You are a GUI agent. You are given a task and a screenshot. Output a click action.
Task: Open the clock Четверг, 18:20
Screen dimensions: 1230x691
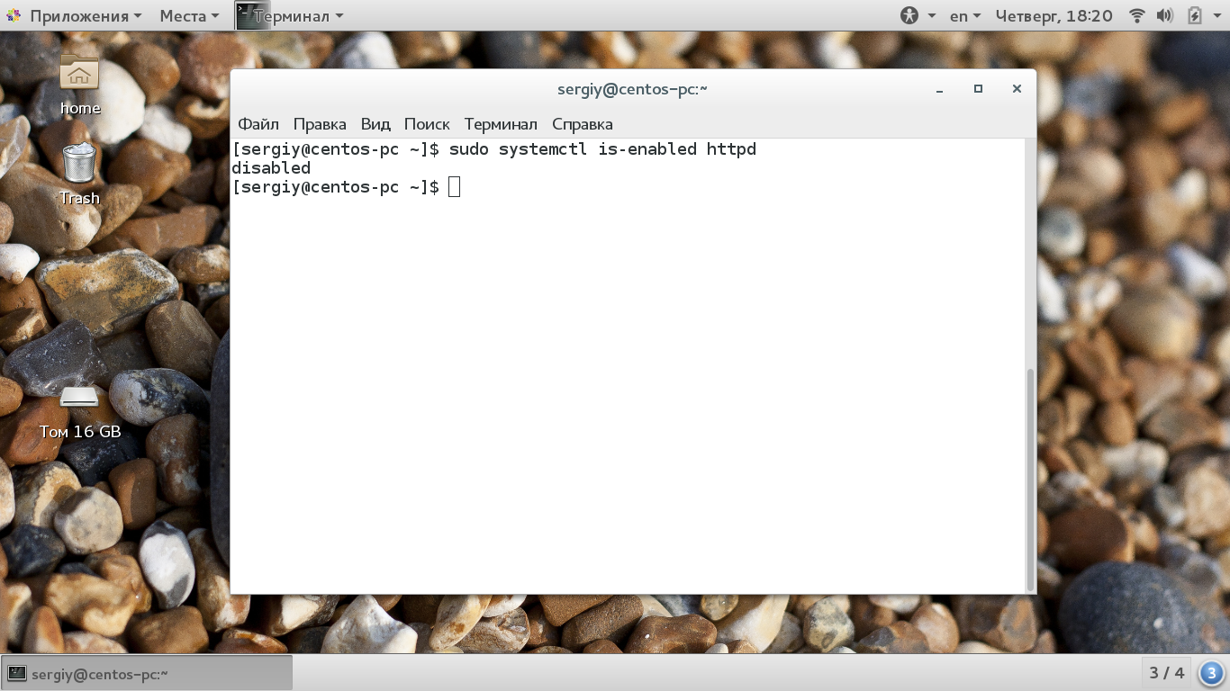point(1054,15)
